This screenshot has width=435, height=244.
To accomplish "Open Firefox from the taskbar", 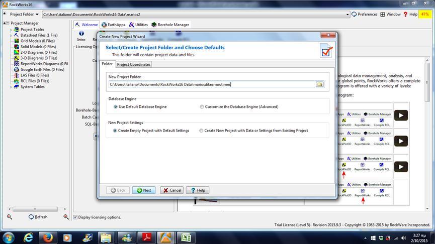I will click(x=48, y=237).
